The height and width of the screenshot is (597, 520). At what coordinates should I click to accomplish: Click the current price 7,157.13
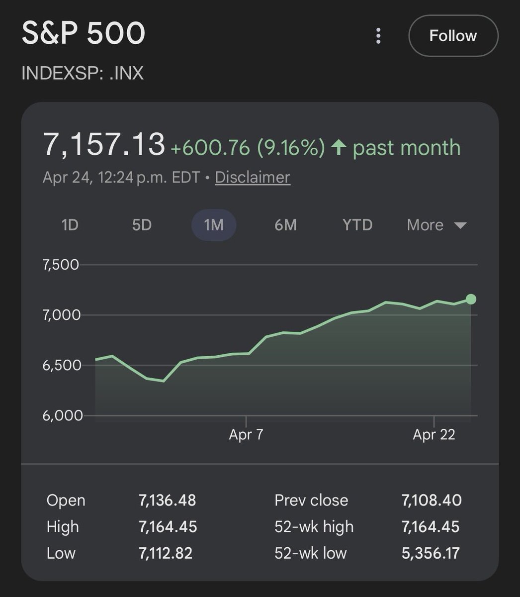tap(103, 145)
